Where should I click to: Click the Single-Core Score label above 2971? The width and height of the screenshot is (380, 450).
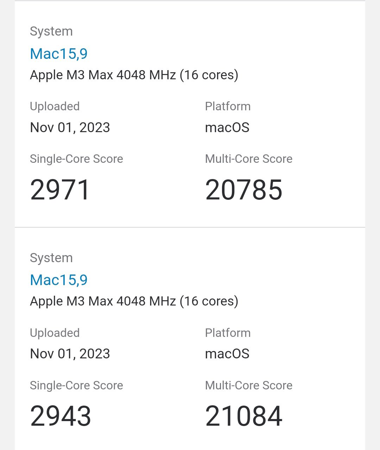(x=76, y=159)
